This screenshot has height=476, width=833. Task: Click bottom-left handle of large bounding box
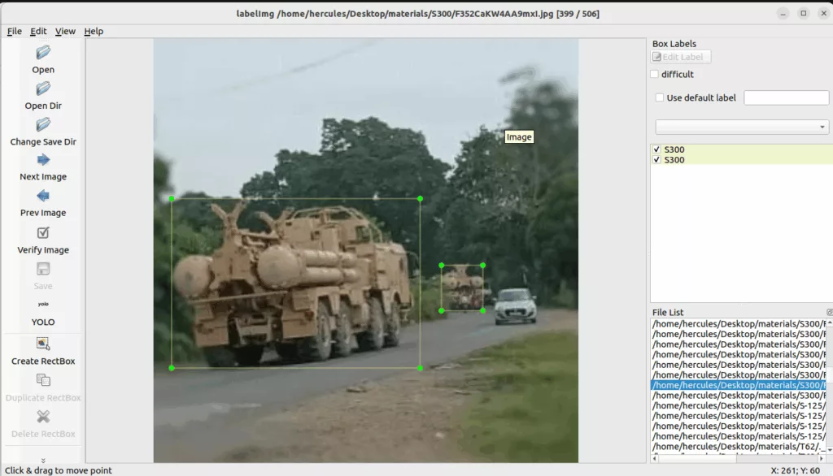tap(172, 368)
